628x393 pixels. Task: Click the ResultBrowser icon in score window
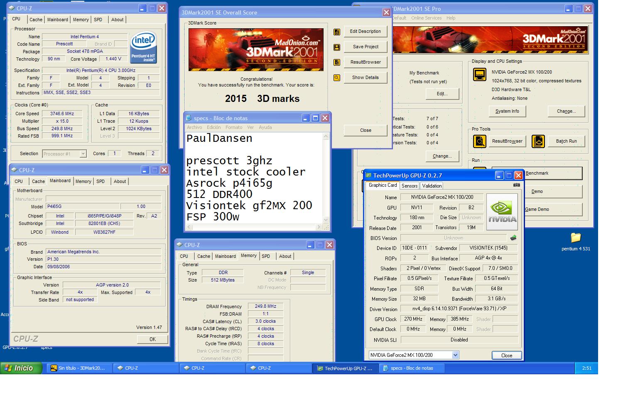tap(337, 62)
